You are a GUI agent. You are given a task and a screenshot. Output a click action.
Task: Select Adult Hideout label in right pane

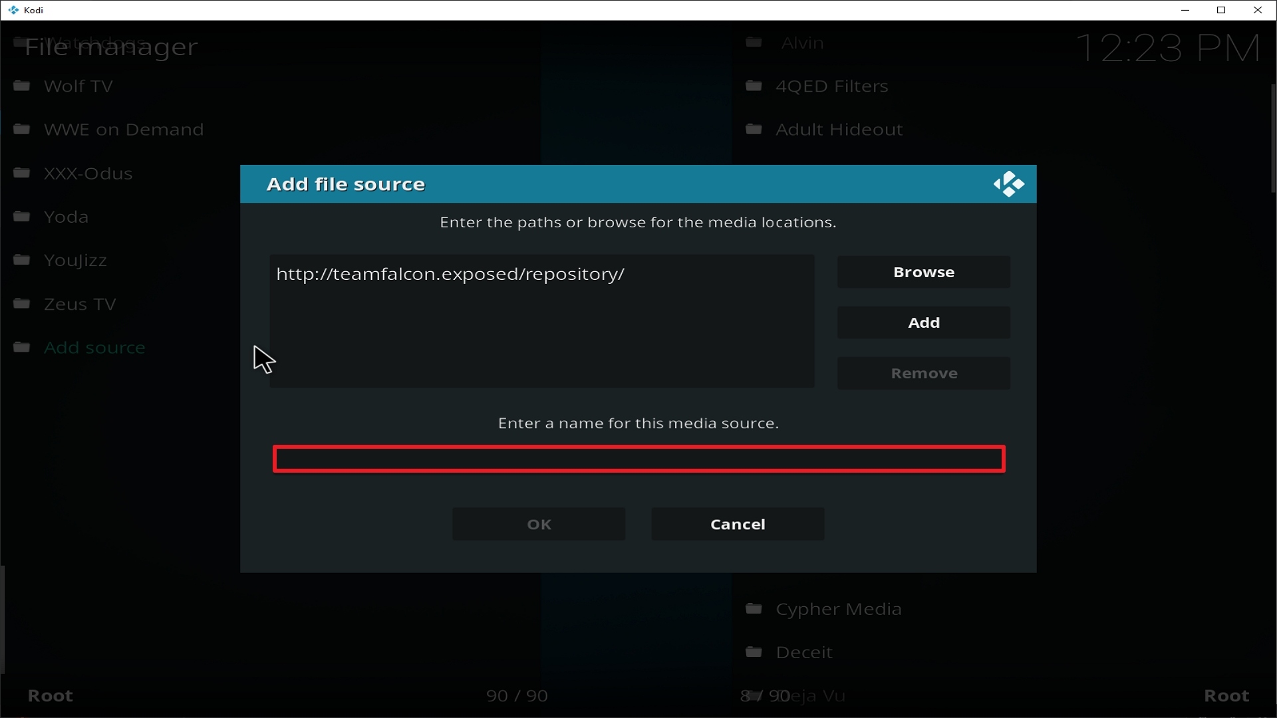click(x=839, y=129)
